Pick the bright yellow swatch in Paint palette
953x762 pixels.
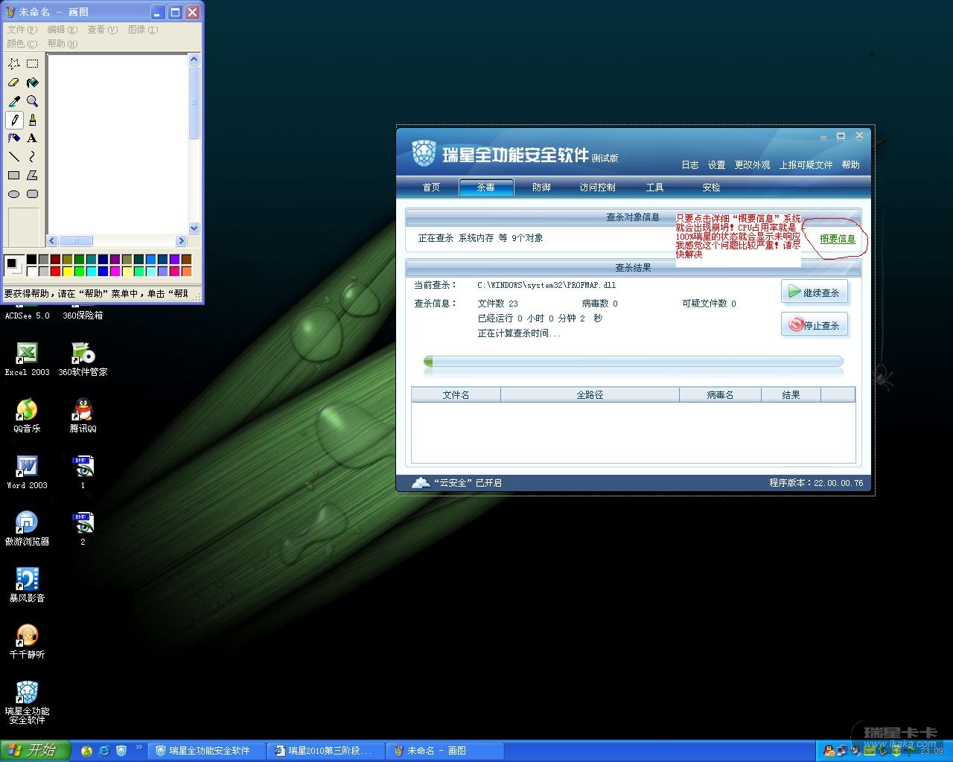67,271
